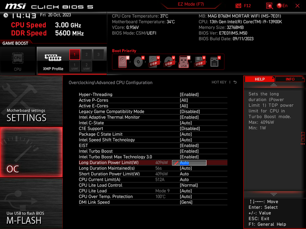306x229 pixels.
Task: Select the USB floppy boot icon
Action: pos(200,62)
